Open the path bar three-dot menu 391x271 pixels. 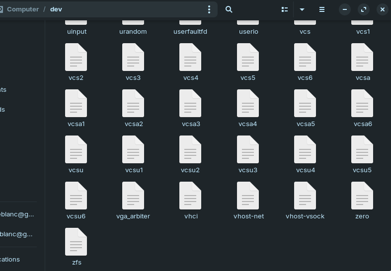click(x=209, y=9)
